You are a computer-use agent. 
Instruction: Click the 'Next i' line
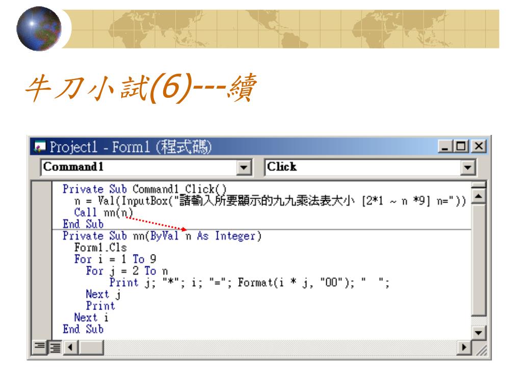click(91, 317)
